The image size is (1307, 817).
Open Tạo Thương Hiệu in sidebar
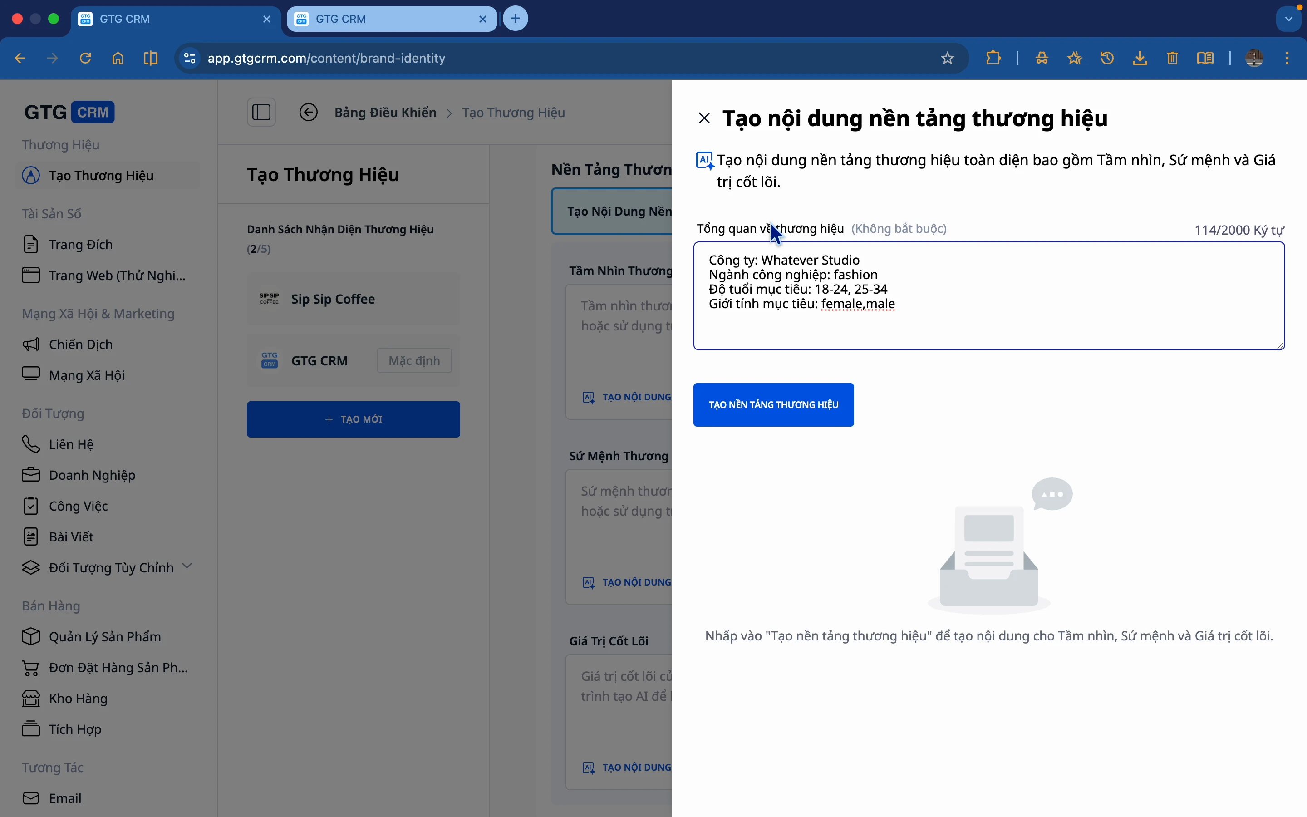coord(101,176)
